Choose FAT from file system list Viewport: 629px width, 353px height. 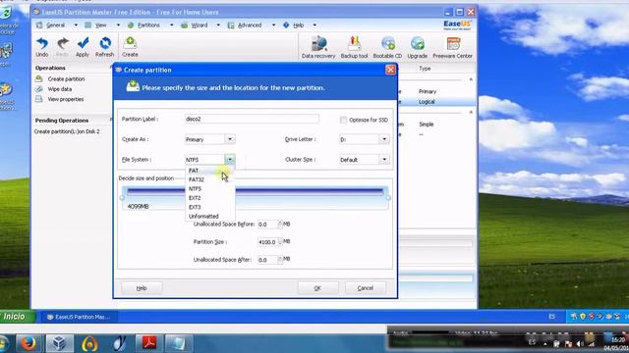coord(209,171)
